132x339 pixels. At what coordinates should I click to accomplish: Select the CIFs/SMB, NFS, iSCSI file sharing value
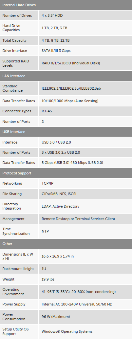click(59, 194)
